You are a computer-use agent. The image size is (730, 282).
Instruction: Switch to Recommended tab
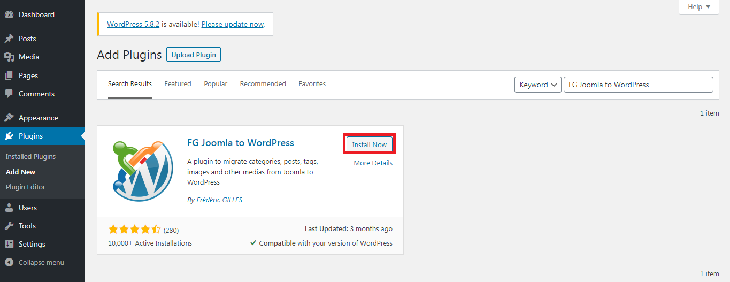coord(263,84)
